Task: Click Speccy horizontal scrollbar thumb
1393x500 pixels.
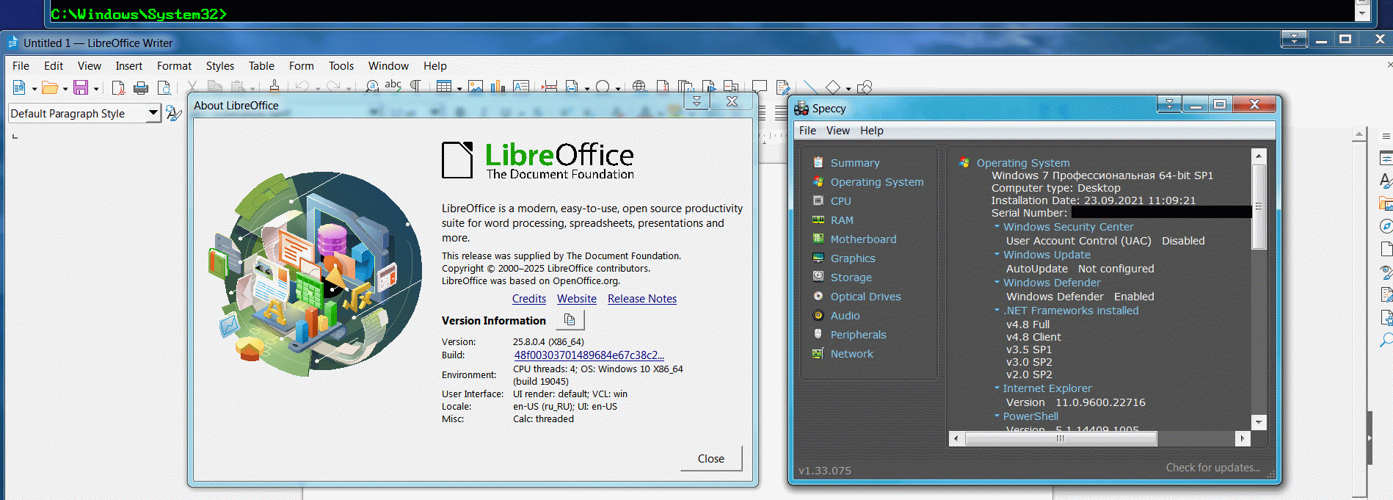Action: 1061,438
